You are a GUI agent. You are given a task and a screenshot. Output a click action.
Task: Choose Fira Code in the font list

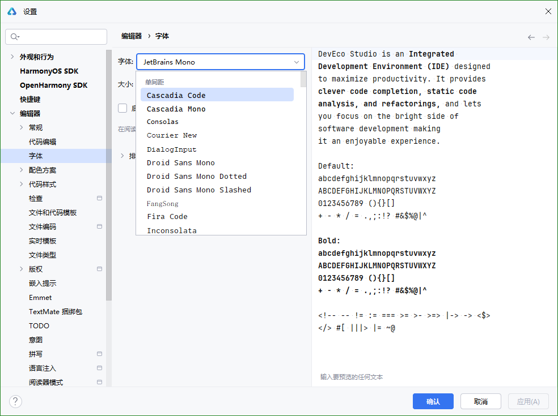(x=167, y=216)
